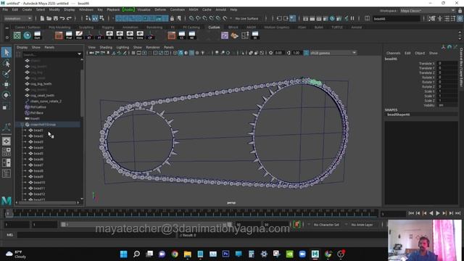Open the sRGB gamma view transform dropdown
The width and height of the screenshot is (464, 261).
click(333, 53)
